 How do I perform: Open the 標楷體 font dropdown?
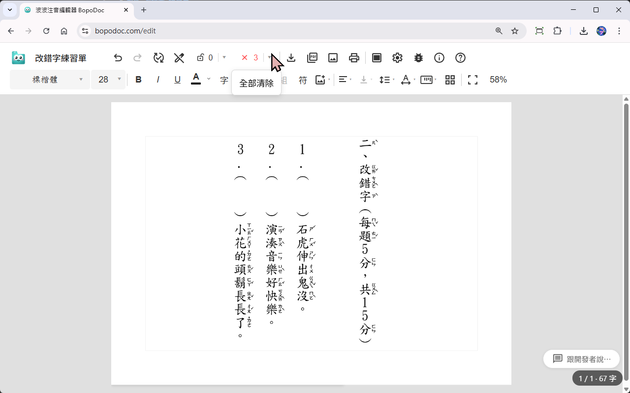(x=50, y=80)
